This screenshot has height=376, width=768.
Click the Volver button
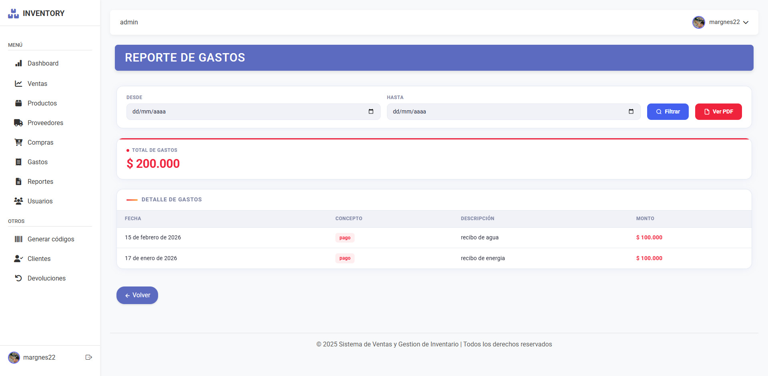137,295
